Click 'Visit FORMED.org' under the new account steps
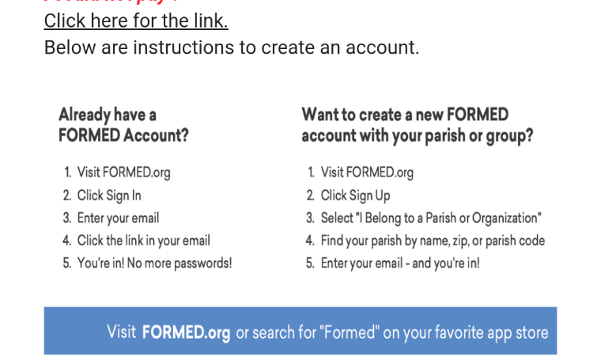This screenshot has width=601, height=360. tap(367, 172)
